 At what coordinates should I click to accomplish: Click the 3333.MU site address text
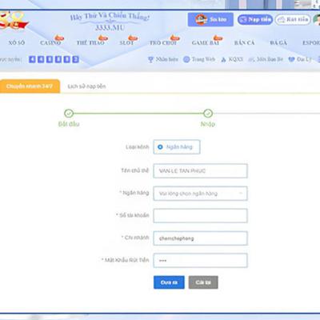tap(110, 27)
